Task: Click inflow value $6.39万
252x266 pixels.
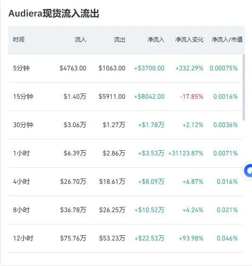Action: point(75,153)
